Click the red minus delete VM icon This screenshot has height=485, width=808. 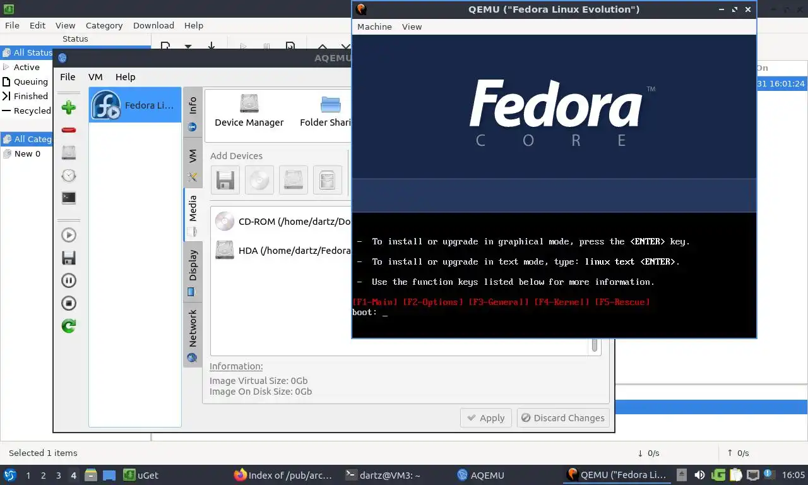pos(69,130)
